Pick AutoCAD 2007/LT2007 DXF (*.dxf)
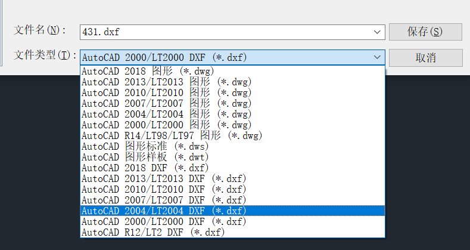Image resolution: width=470 pixels, height=250 pixels. click(x=232, y=200)
